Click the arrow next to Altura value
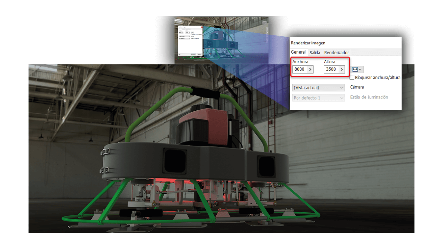 342,69
